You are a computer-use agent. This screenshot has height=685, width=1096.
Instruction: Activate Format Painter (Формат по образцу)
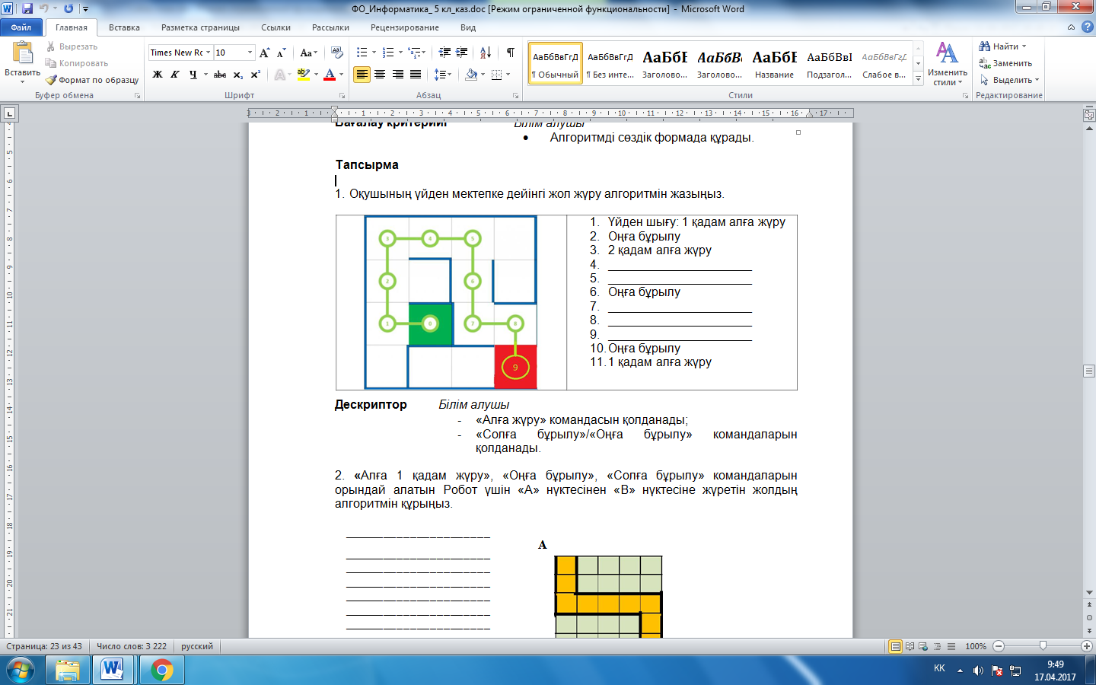point(92,80)
